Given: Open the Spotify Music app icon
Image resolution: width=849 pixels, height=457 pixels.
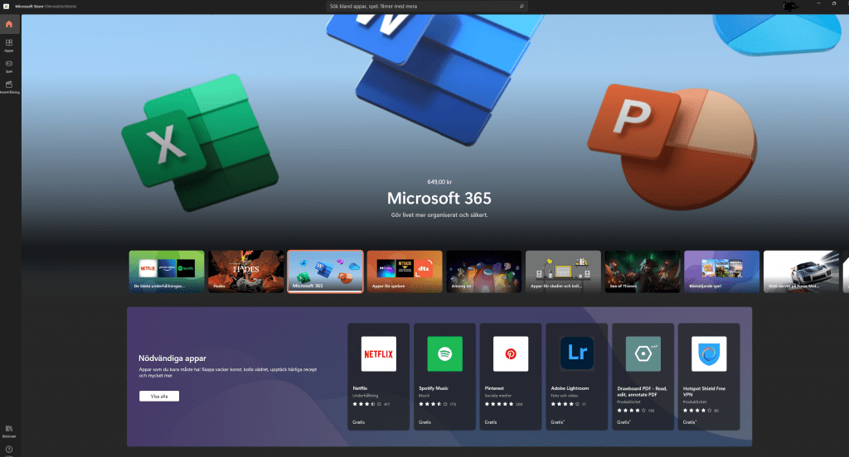Looking at the screenshot, I should pos(444,354).
